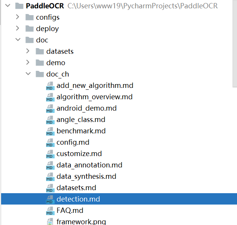Select file benchmark.md
Screen dimensions: 237x225
(81, 131)
